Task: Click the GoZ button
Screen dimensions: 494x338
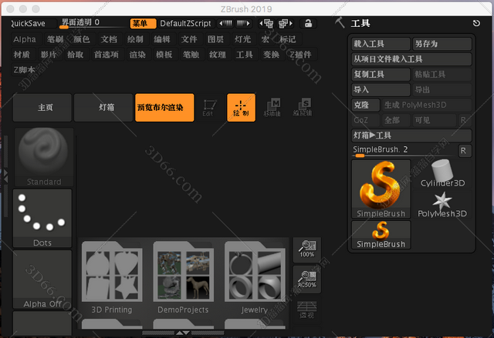Action: pyautogui.click(x=365, y=120)
